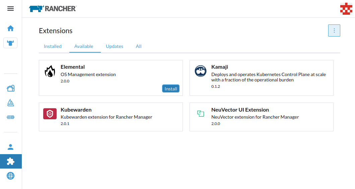Switch to the Updates tab
Viewport: 355px width, 189px height.
[115, 46]
